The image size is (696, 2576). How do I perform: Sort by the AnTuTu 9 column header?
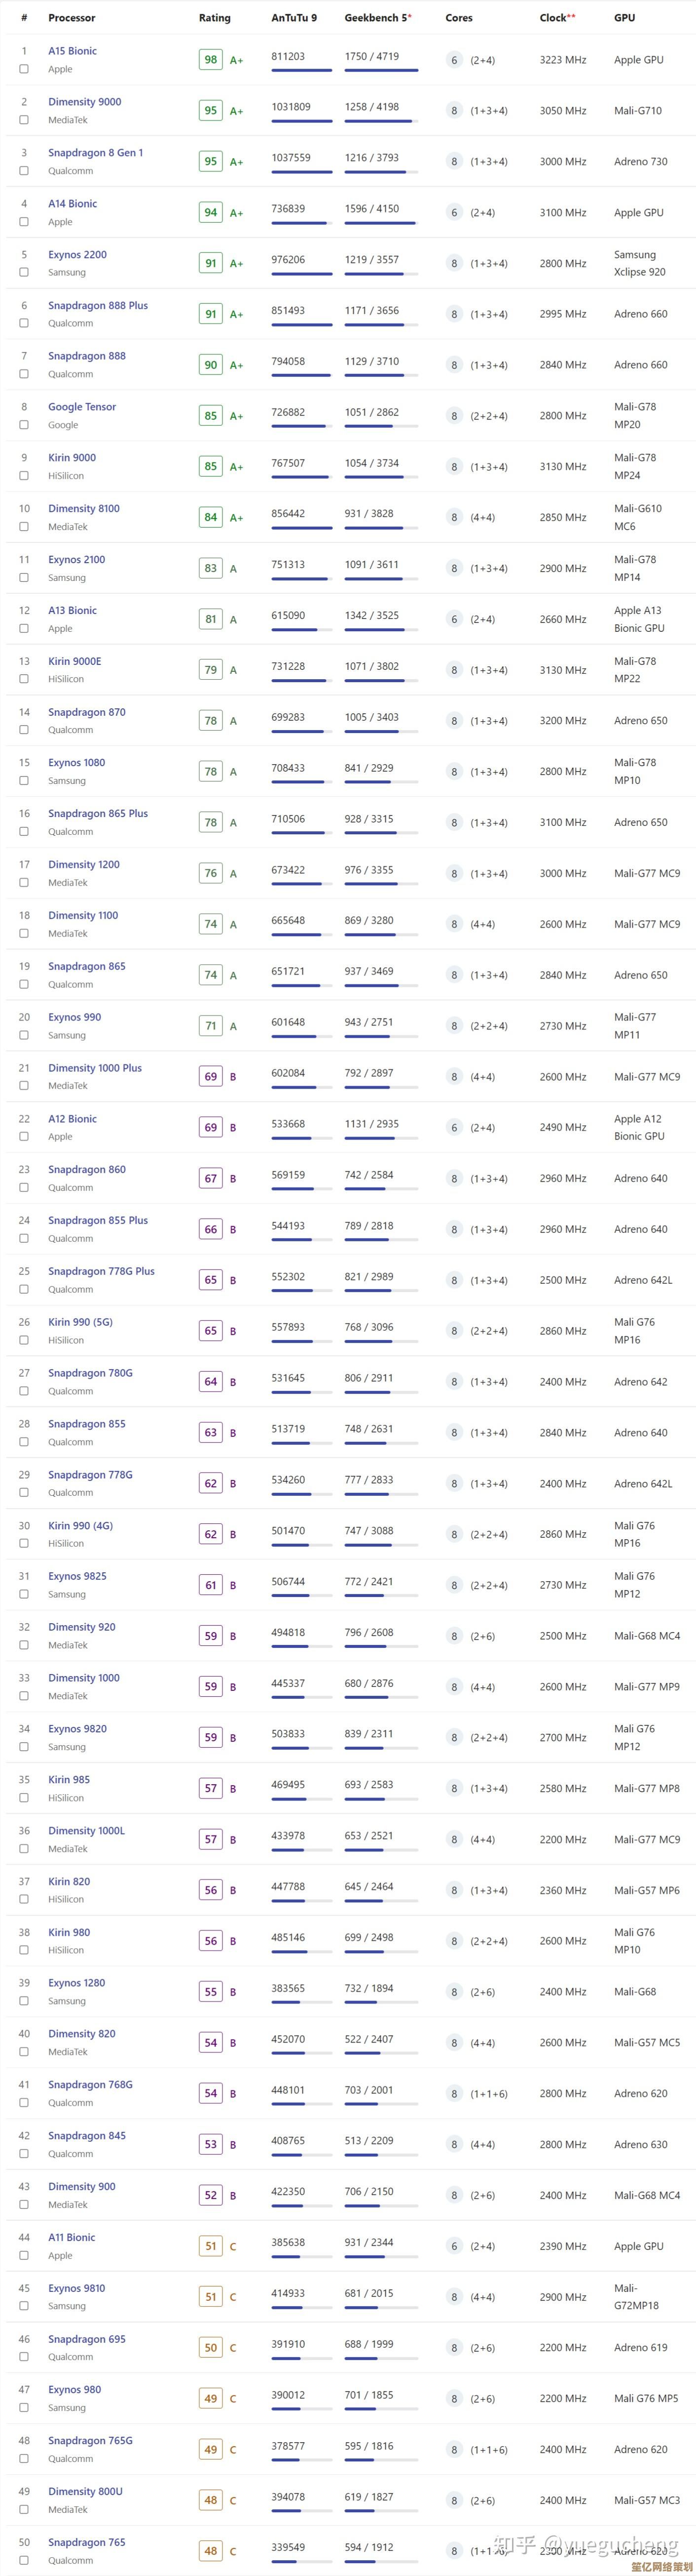(x=294, y=18)
